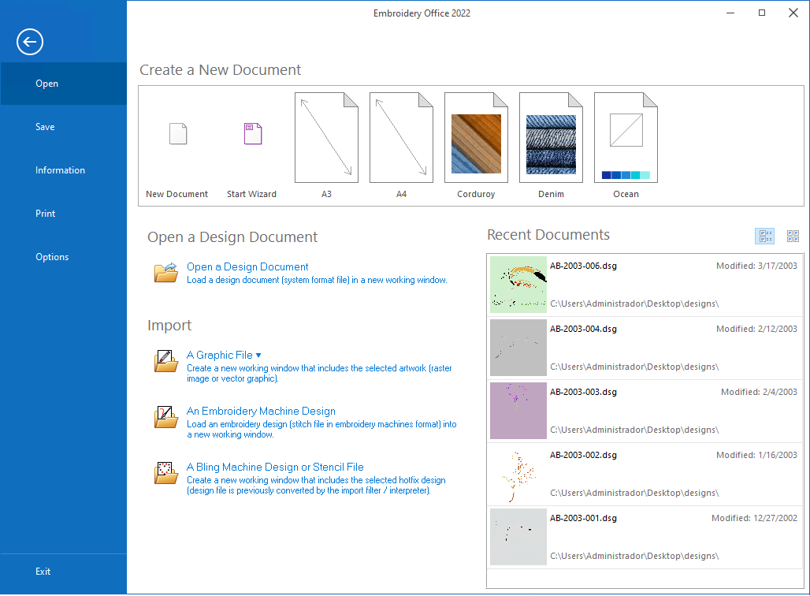Switch recent documents to list view
The image size is (810, 596).
[764, 236]
